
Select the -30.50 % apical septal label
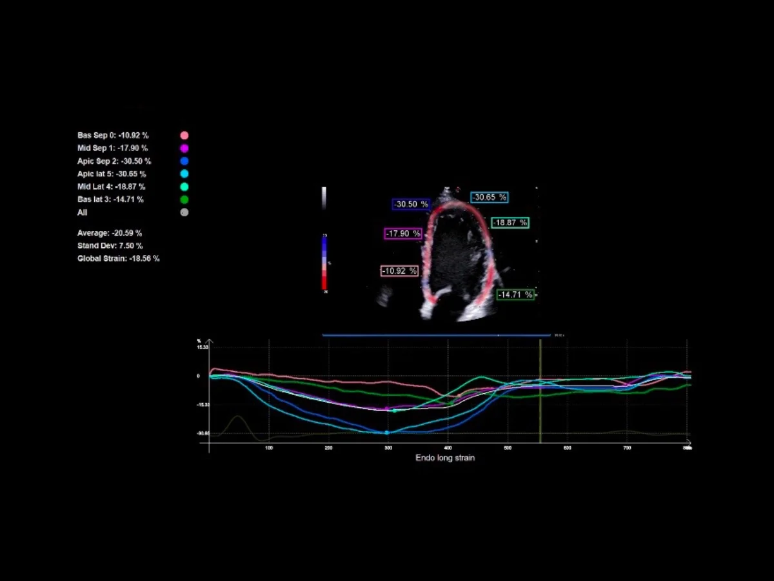412,204
